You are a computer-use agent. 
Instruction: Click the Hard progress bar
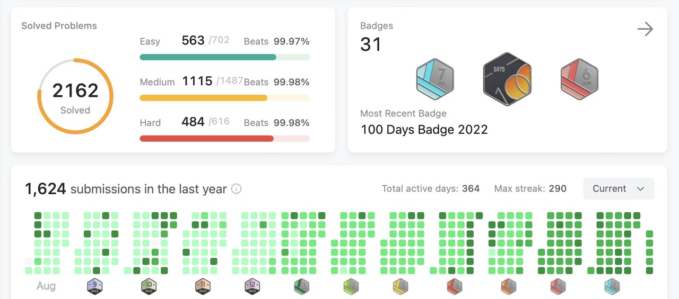coord(225,139)
